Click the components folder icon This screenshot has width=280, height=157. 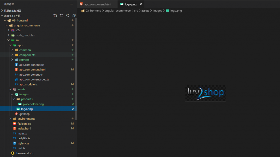pos(16,55)
